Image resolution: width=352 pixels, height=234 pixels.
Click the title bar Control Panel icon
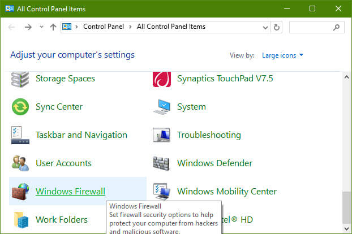pyautogui.click(x=10, y=8)
